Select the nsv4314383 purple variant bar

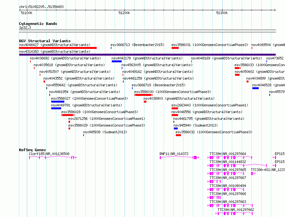(x=147, y=55)
